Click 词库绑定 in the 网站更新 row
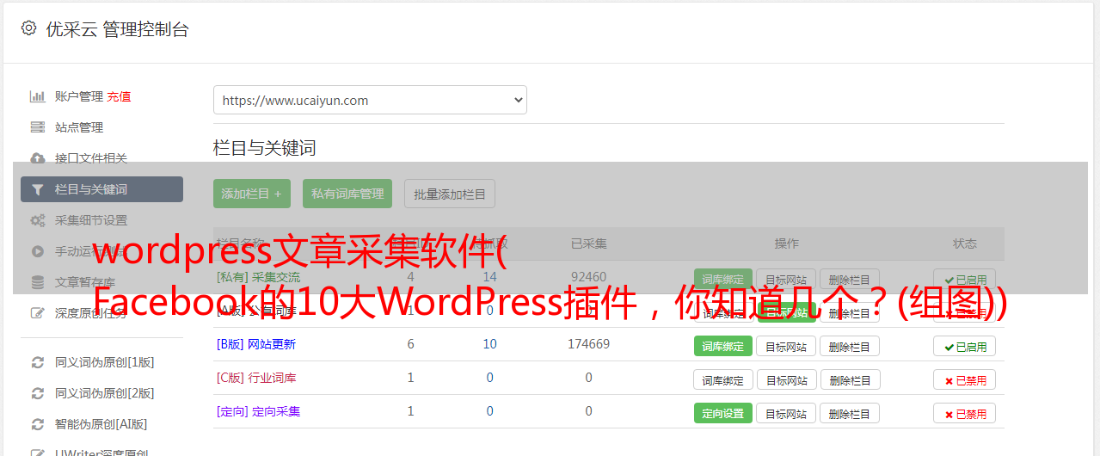 723,346
